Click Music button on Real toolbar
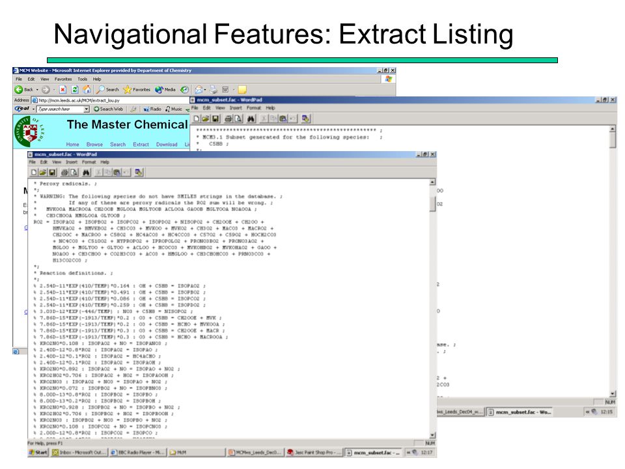Viewport: 625px width, 469px height. point(173,109)
